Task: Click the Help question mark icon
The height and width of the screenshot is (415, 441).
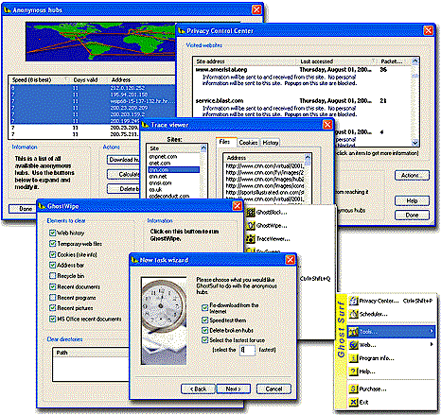Action: (354, 372)
